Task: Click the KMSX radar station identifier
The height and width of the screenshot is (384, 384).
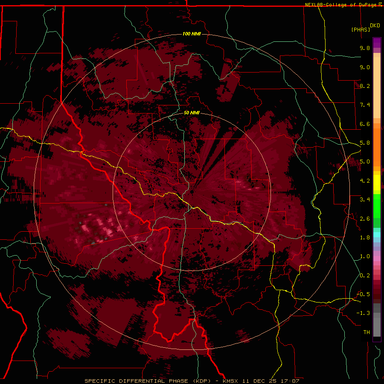Action: [231, 381]
